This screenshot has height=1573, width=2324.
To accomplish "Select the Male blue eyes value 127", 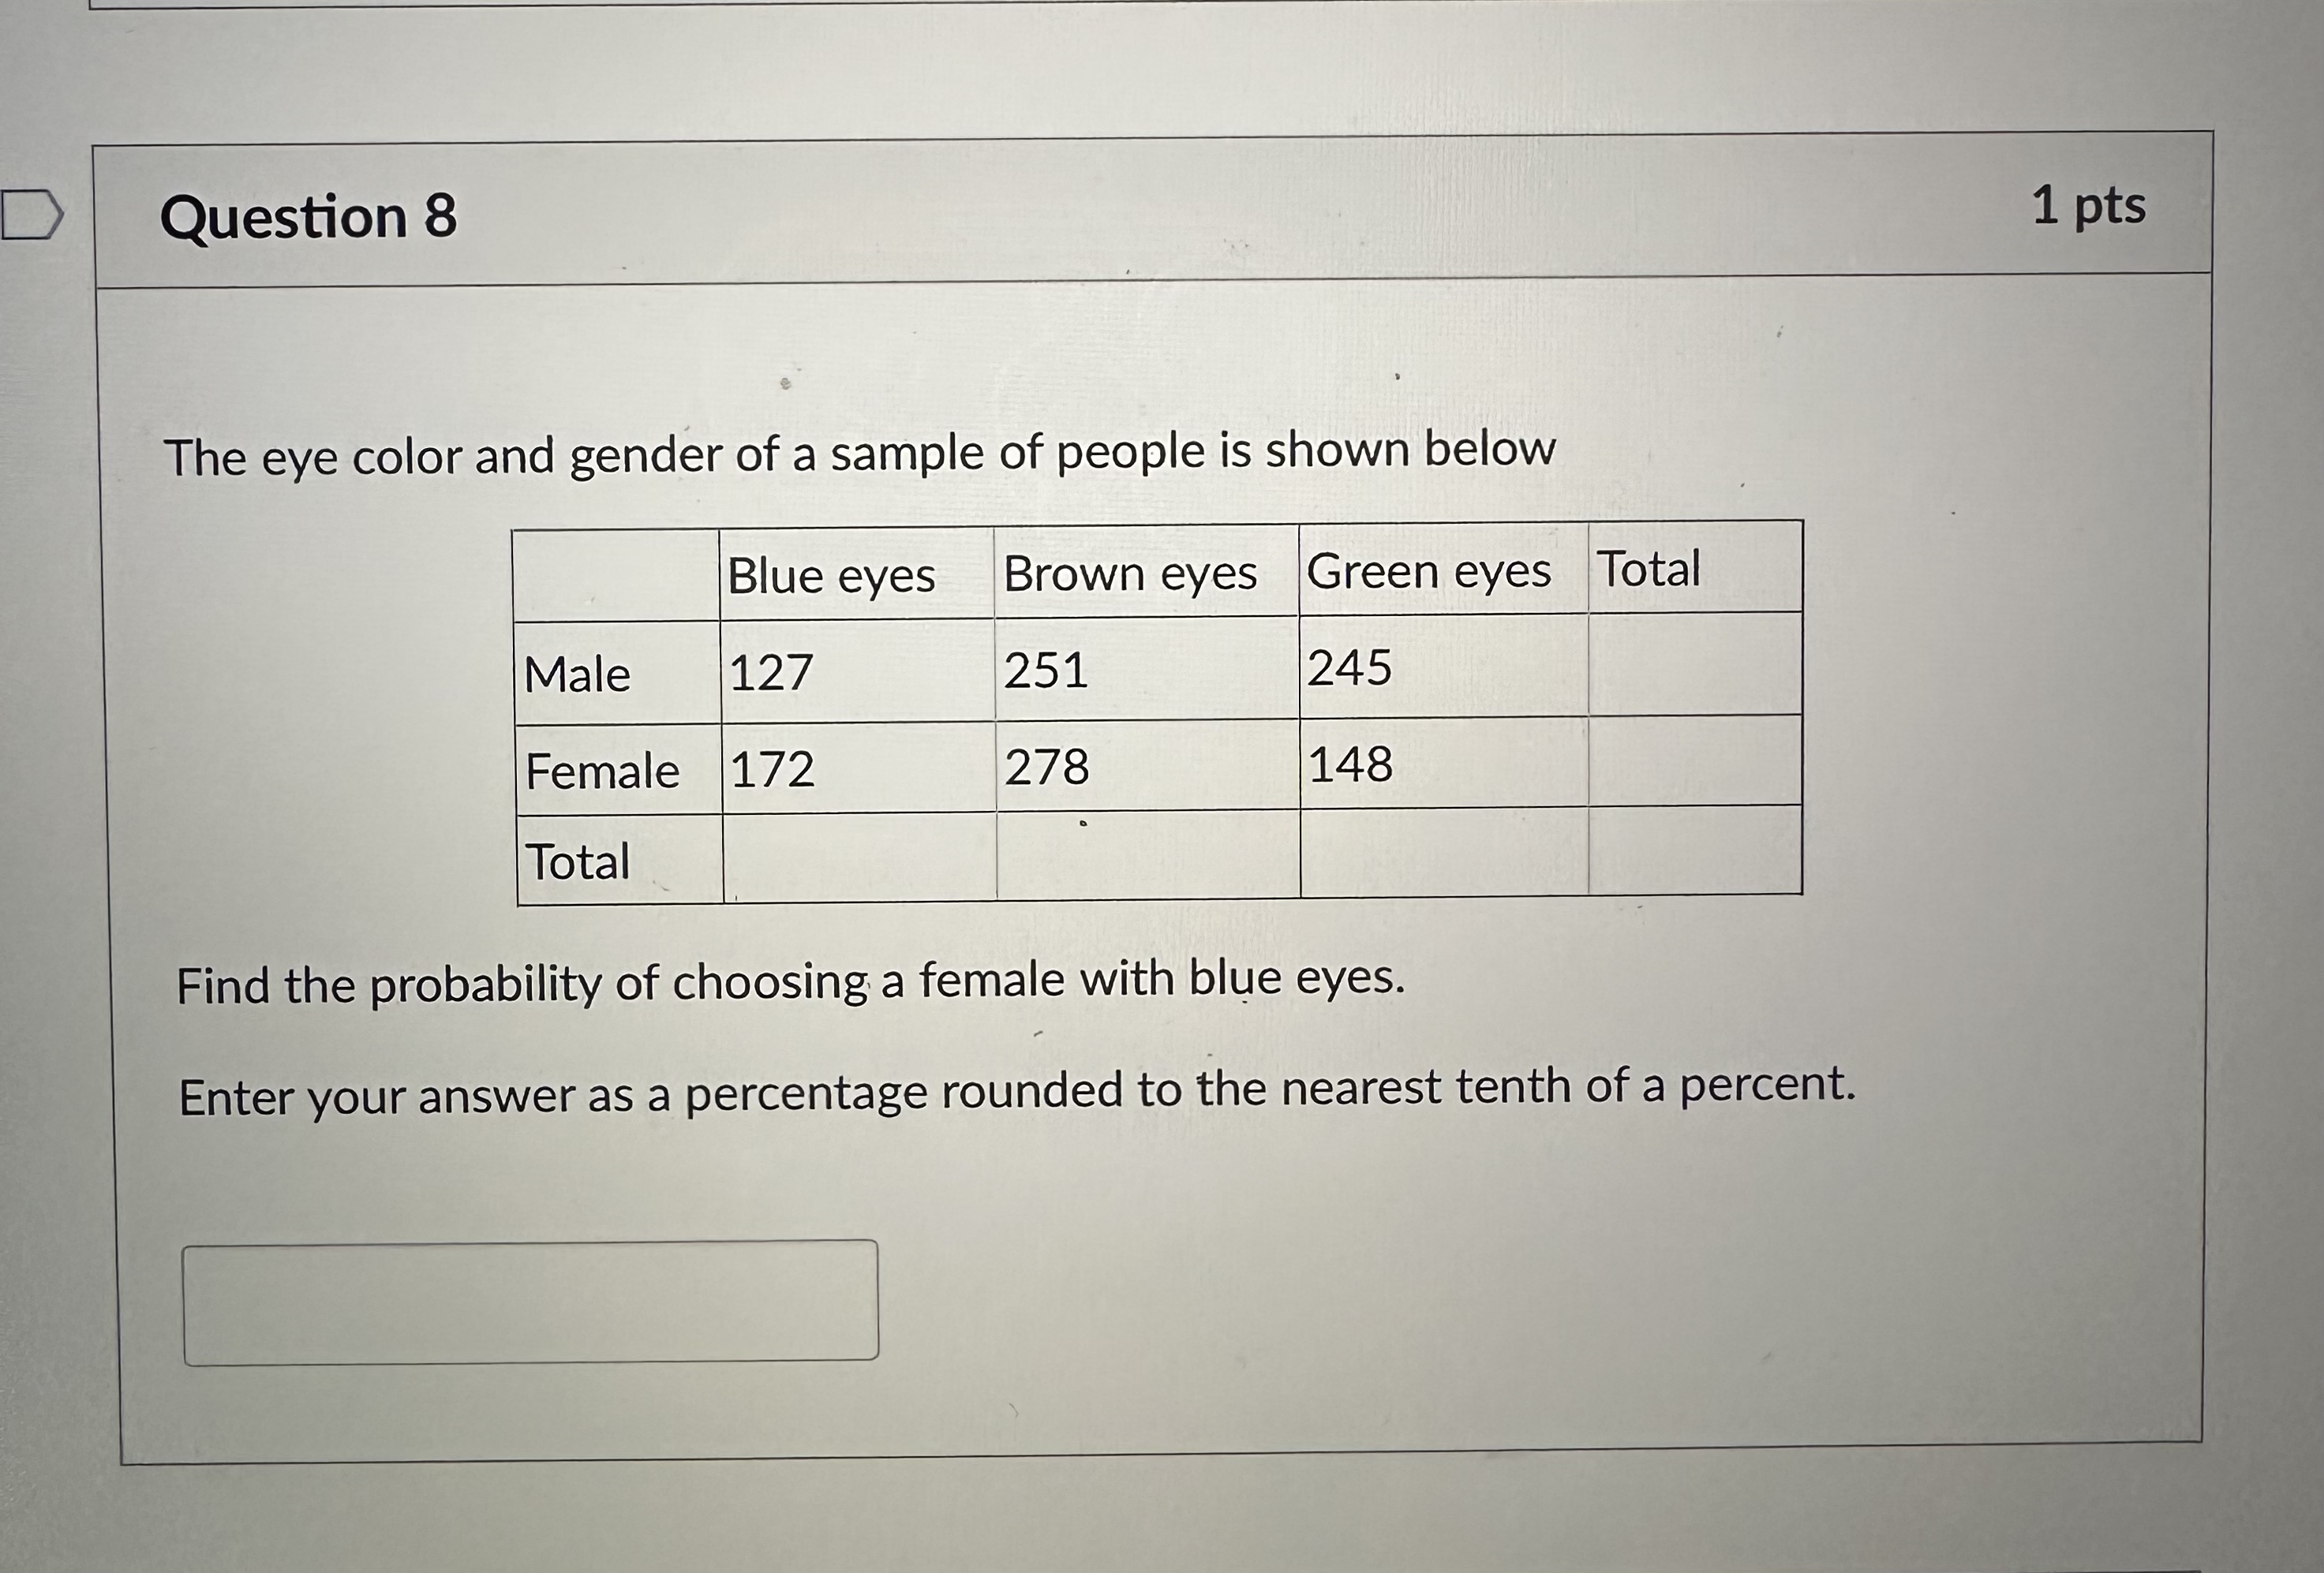I will pyautogui.click(x=770, y=674).
